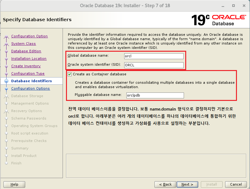
Task: Click inside the Global database name field
Action: pos(154,56)
